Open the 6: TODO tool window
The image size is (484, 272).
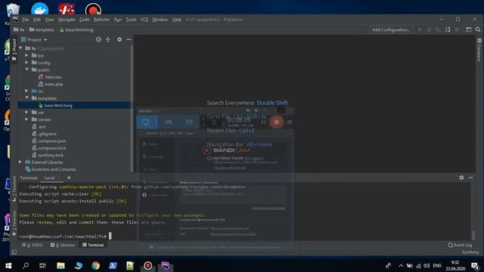(x=32, y=245)
